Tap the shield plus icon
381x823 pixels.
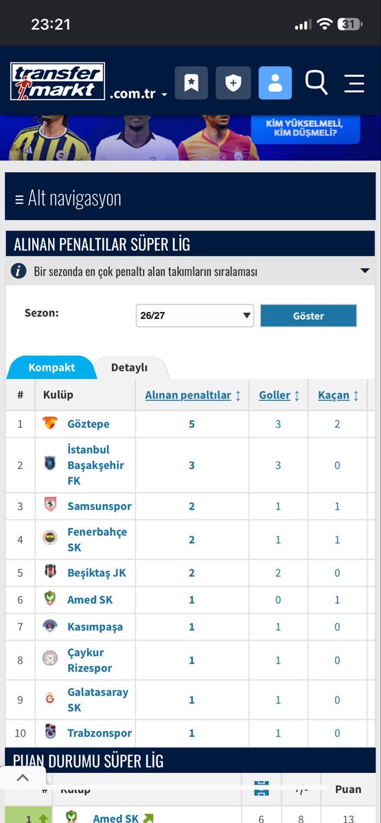[233, 84]
